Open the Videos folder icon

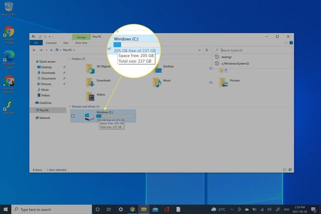point(90,96)
